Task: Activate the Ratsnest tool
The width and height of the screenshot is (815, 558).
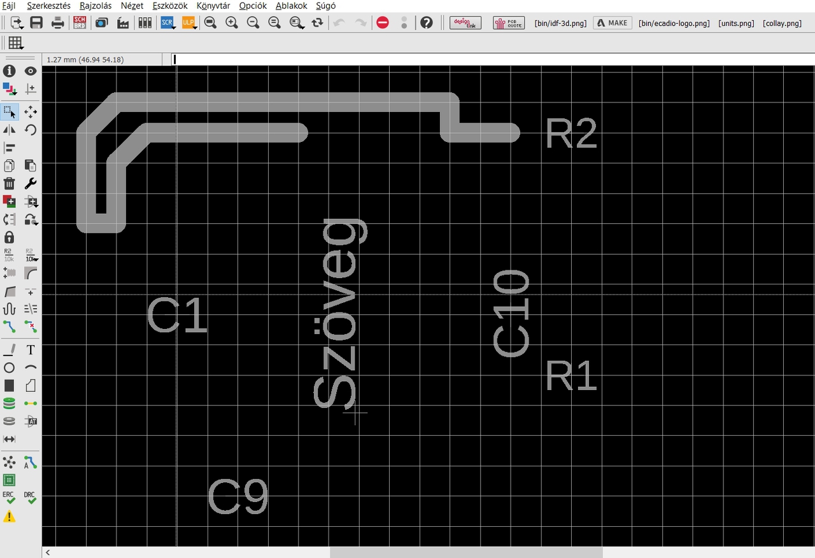Action: [10, 462]
